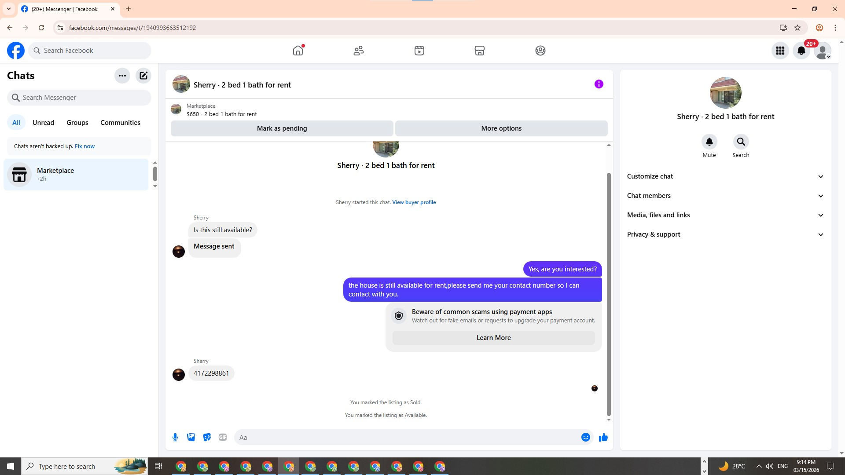Send a thumbs-up like

click(x=603, y=437)
